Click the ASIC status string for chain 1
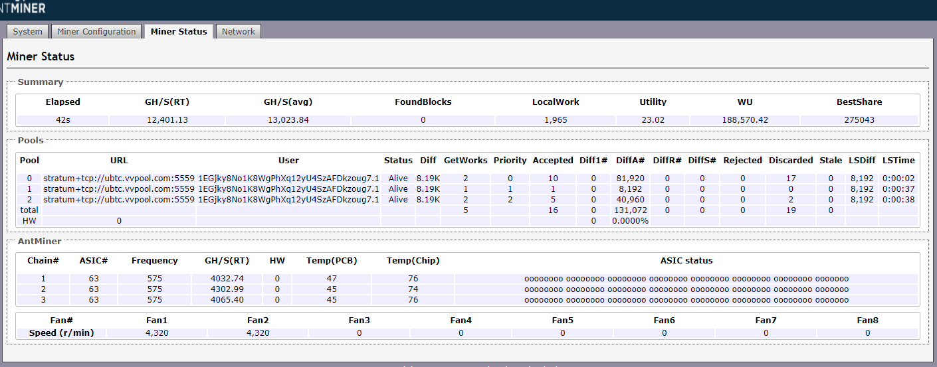 [x=686, y=279]
